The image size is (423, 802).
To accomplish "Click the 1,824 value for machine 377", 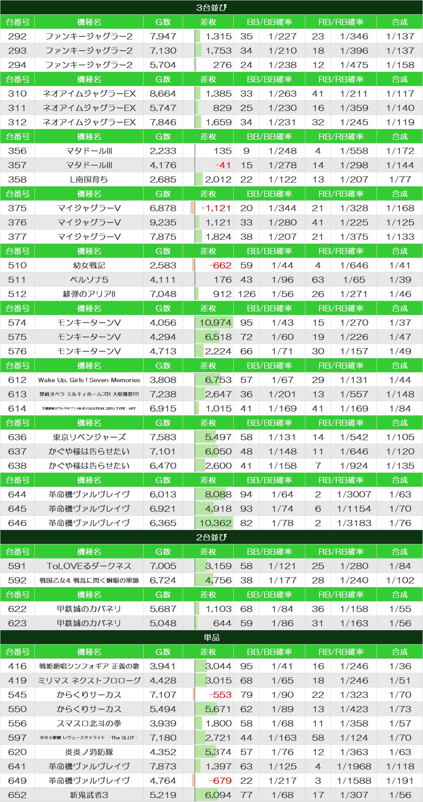I will [218, 237].
